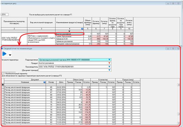Click the scroll-up arrow of the report table

point(178,85)
